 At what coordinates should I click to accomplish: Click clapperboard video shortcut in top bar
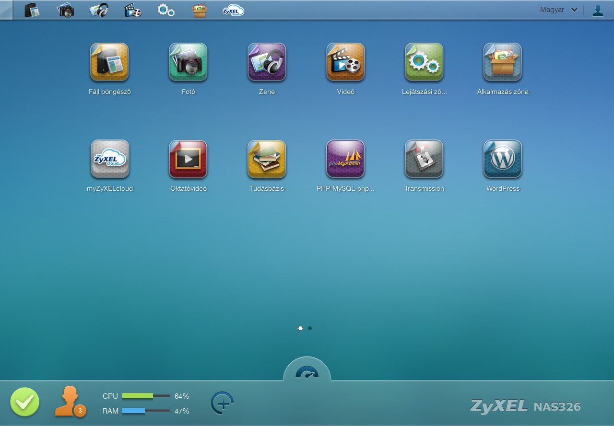click(x=132, y=10)
